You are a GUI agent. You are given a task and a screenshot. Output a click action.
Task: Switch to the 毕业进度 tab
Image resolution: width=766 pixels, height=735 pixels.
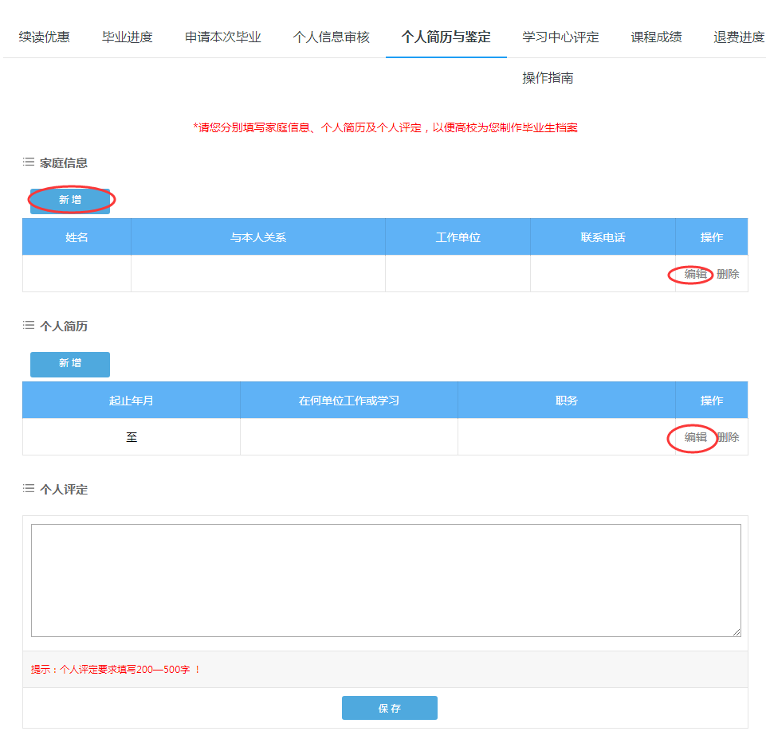pos(127,37)
